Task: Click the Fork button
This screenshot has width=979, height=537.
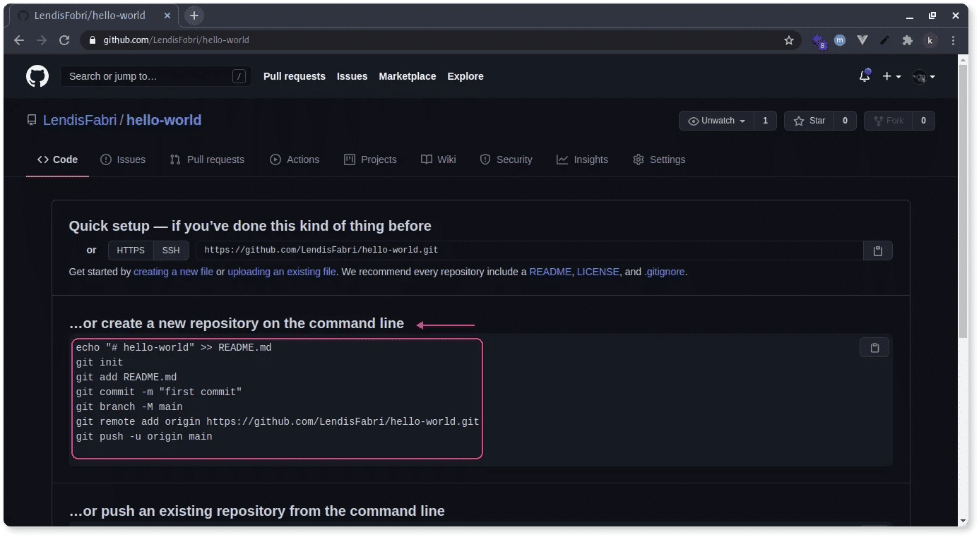Action: [x=889, y=121]
